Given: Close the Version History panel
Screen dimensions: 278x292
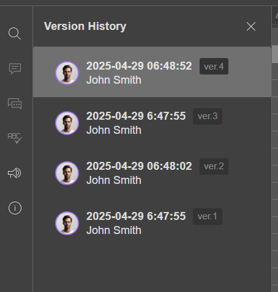Looking at the screenshot, I should 251,26.
